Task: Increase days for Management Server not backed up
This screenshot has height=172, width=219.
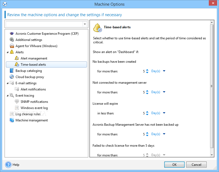Action: [x=147, y=133]
